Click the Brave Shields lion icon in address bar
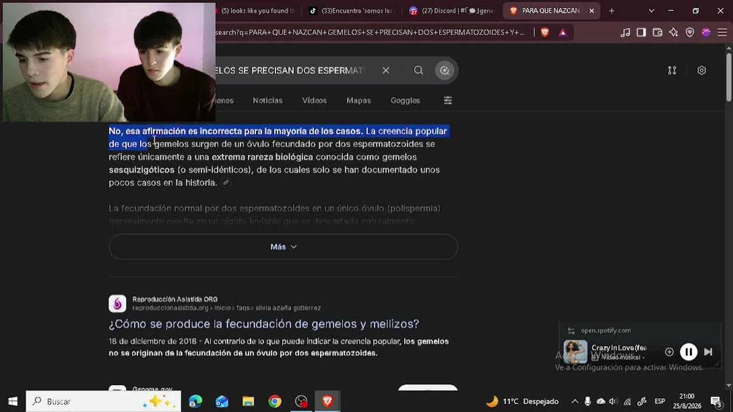The image size is (733, 412). (545, 33)
